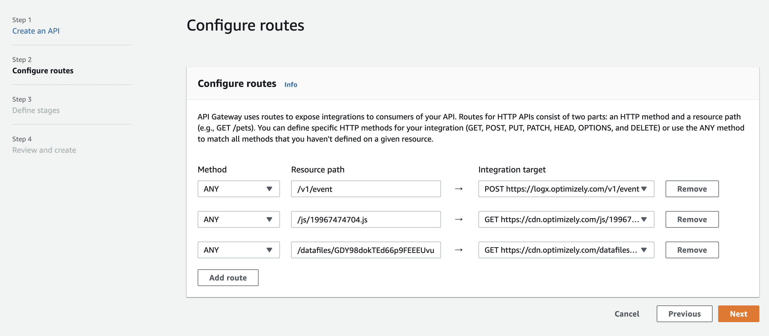Click the Previous button
Viewport: 769px width, 336px height.
(x=684, y=314)
